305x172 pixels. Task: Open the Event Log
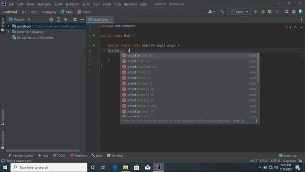click(288, 155)
